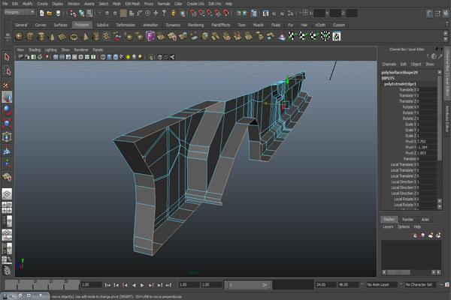
Task: Click the Open Scene folder icon
Action: pos(50,13)
